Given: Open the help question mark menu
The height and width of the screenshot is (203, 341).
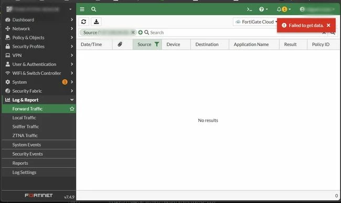Looking at the screenshot, I should [x=263, y=9].
